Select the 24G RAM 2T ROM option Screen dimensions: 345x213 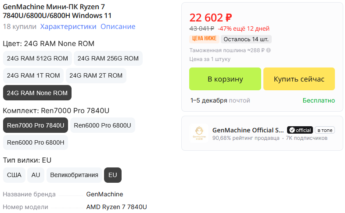coord(96,75)
